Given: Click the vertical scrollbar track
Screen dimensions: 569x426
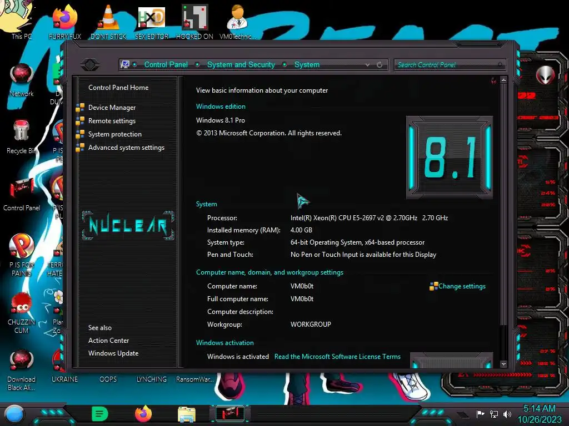Looking at the screenshot, I should coord(503,342).
